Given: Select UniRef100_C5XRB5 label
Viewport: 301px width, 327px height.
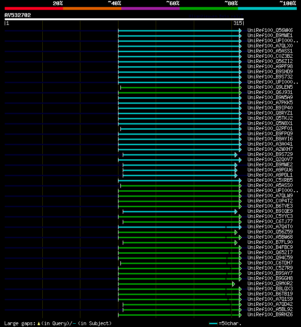Looking at the screenshot, I should [270, 180].
